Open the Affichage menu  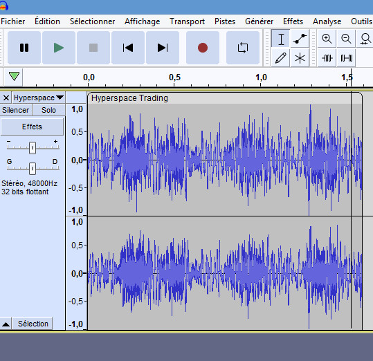click(x=143, y=21)
